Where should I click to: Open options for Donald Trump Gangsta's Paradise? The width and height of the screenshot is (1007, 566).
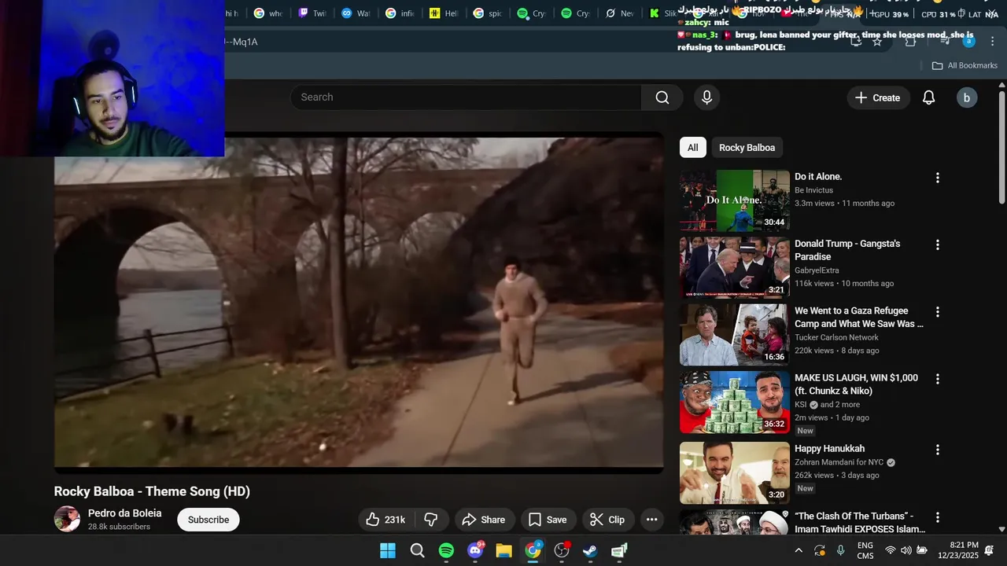tap(937, 245)
